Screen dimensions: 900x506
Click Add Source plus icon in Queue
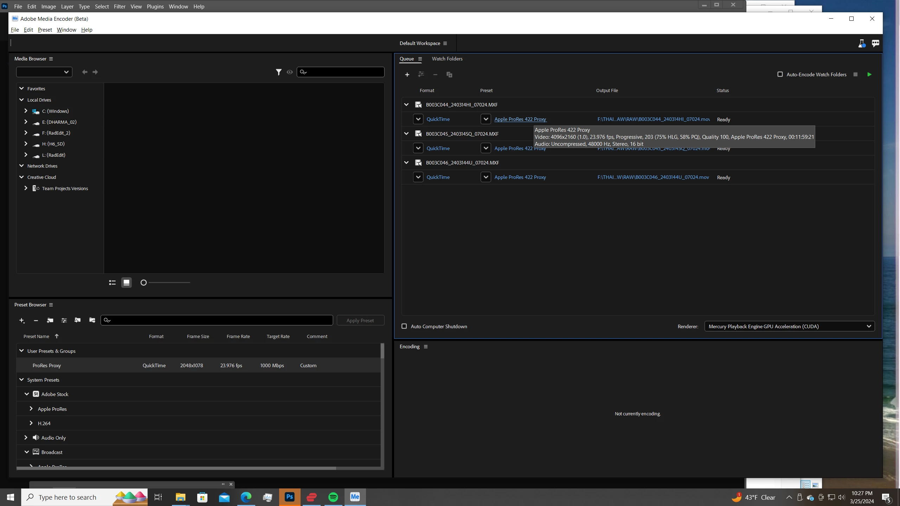tap(407, 74)
